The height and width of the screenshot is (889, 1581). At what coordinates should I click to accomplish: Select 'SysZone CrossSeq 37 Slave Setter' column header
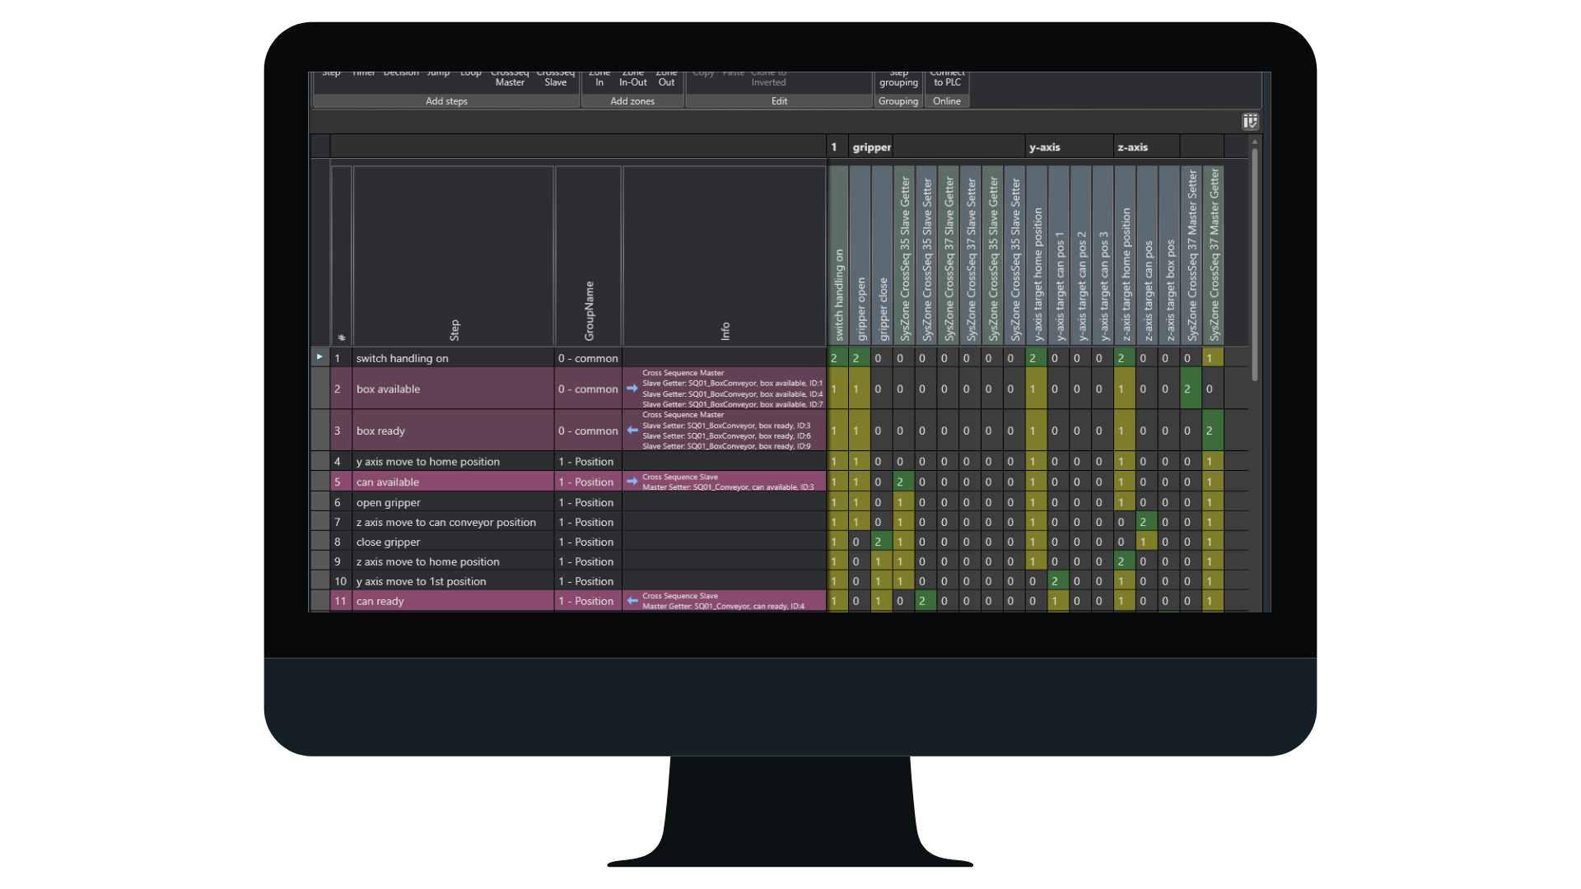pos(971,255)
